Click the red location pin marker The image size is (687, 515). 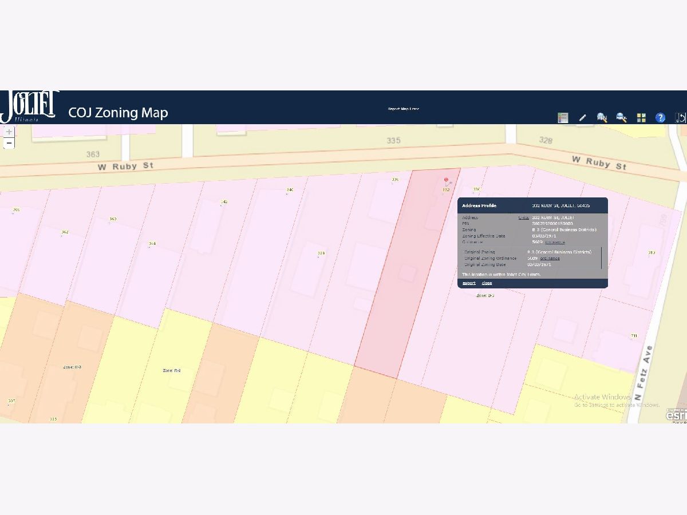446,181
